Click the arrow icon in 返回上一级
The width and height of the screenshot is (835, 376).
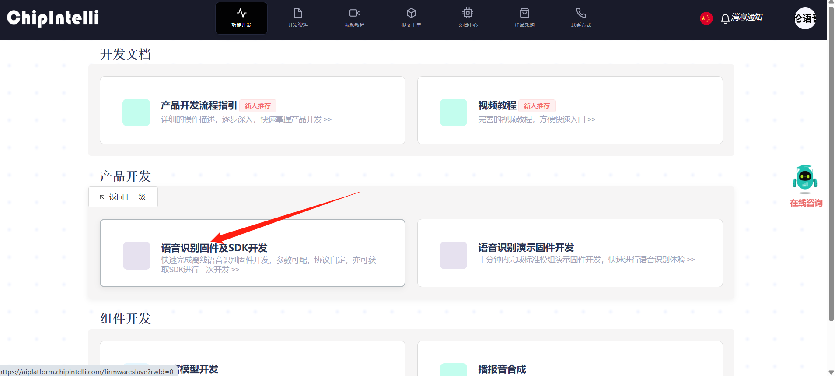coord(101,197)
